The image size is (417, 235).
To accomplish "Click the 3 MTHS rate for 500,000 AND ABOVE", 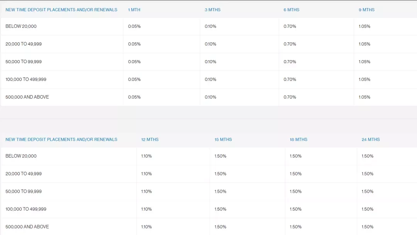I will (x=210, y=97).
